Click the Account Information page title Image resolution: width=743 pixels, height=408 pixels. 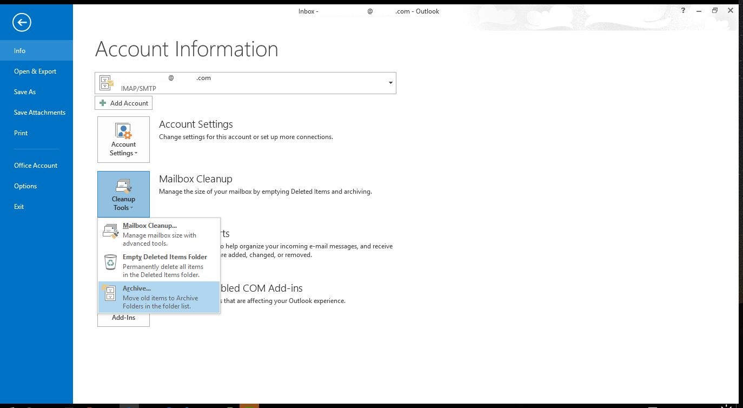187,49
